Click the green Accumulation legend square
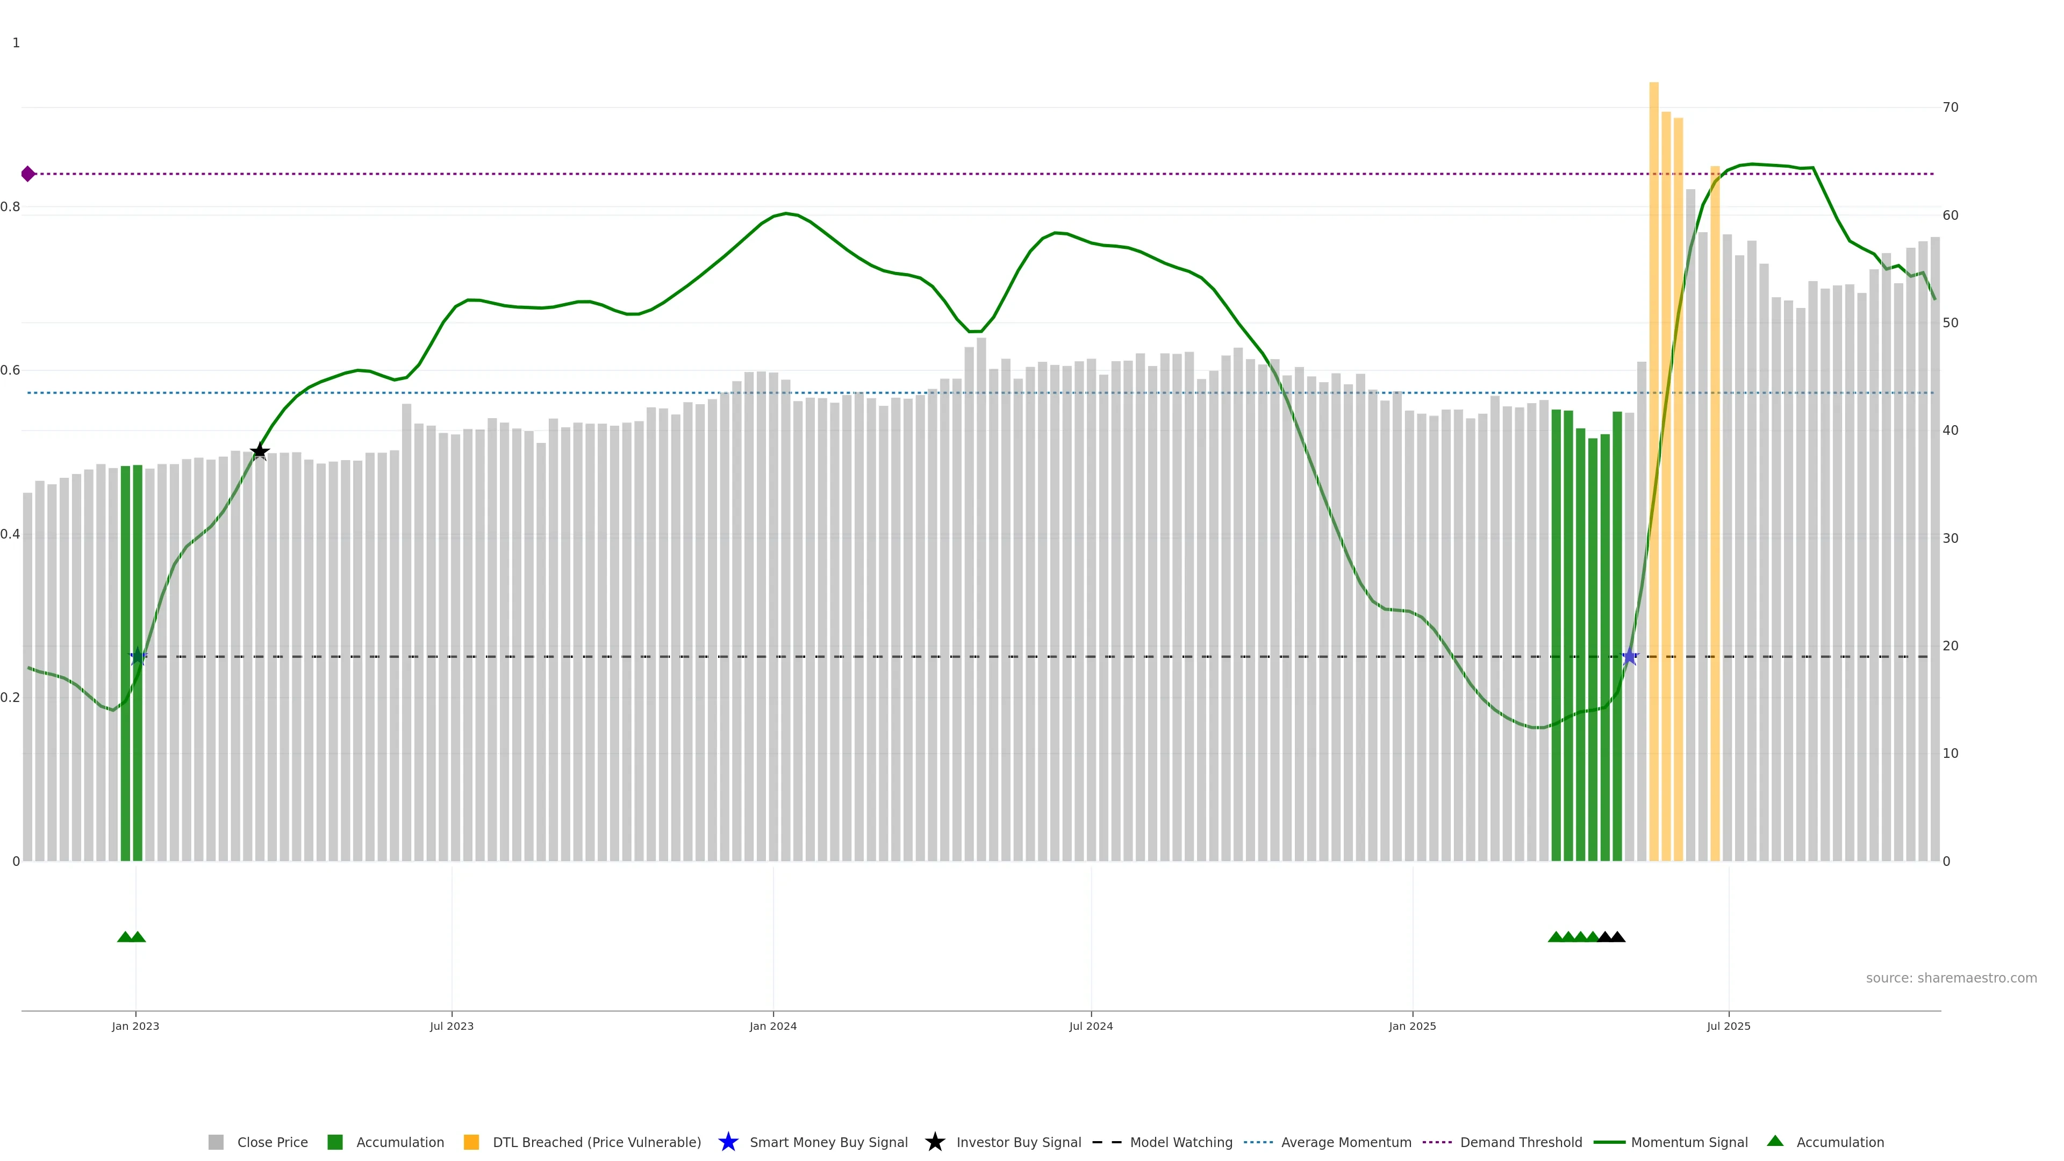Screen dimensions: 2064x1161 335,1142
